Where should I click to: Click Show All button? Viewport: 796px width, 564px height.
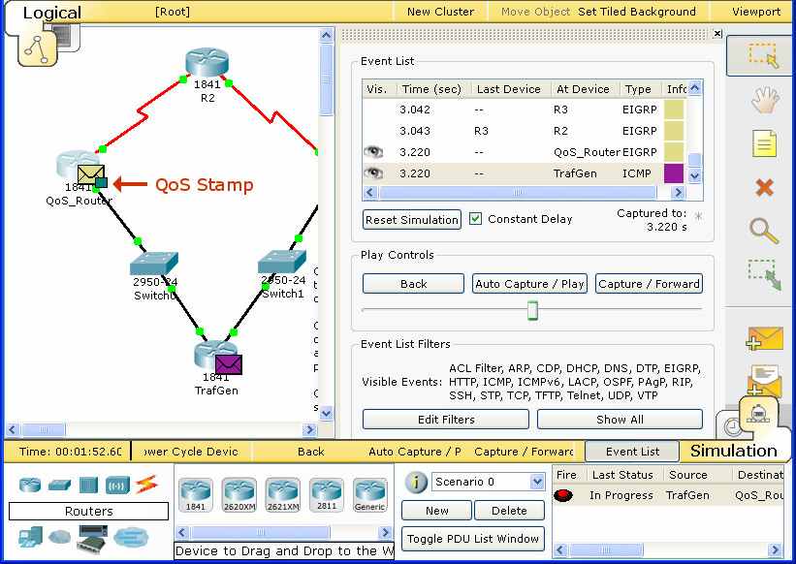[620, 420]
